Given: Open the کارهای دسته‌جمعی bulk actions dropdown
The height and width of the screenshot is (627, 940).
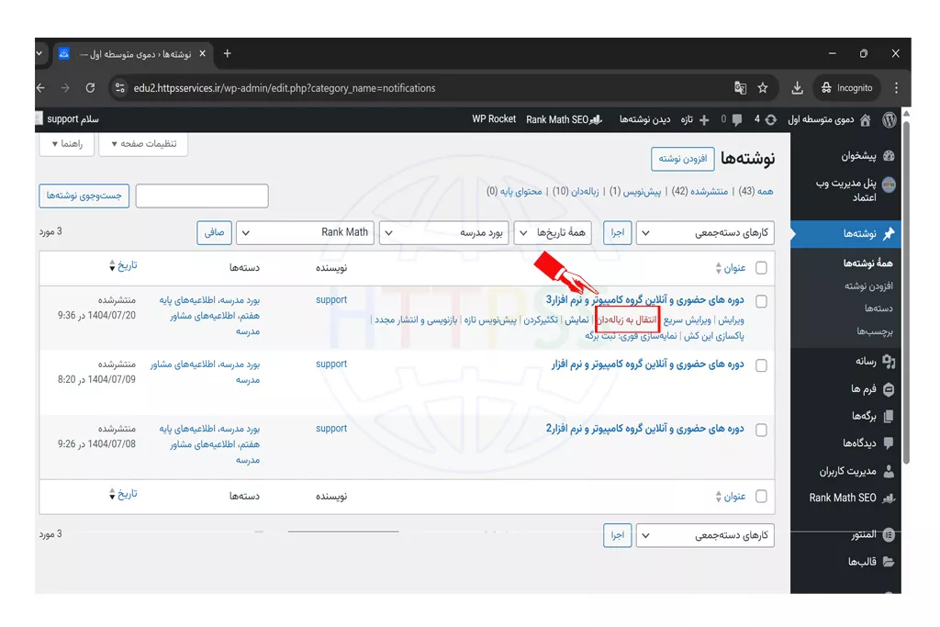Looking at the screenshot, I should tap(705, 233).
